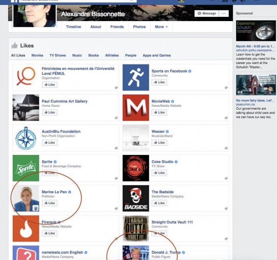The image size is (277, 260).
Task: Click globe privacy icon on AustinBlu card
Action: tap(116, 148)
